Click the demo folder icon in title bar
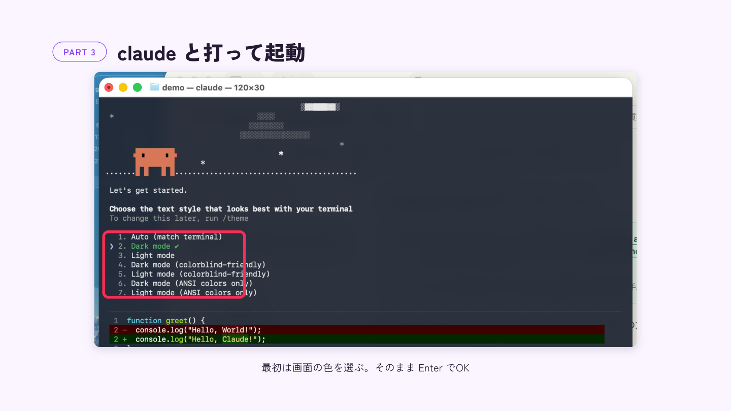This screenshot has width=731, height=411. pyautogui.click(x=155, y=87)
